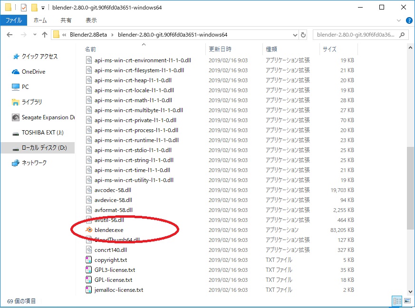This screenshot has height=308, width=415.
Task: Open blender.exe application icon
Action: pos(89,230)
